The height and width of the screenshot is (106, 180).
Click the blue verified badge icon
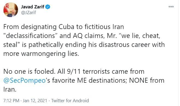(48, 7)
